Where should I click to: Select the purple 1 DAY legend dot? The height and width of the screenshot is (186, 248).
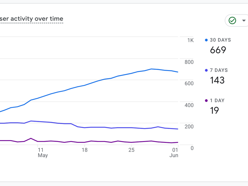(x=206, y=100)
